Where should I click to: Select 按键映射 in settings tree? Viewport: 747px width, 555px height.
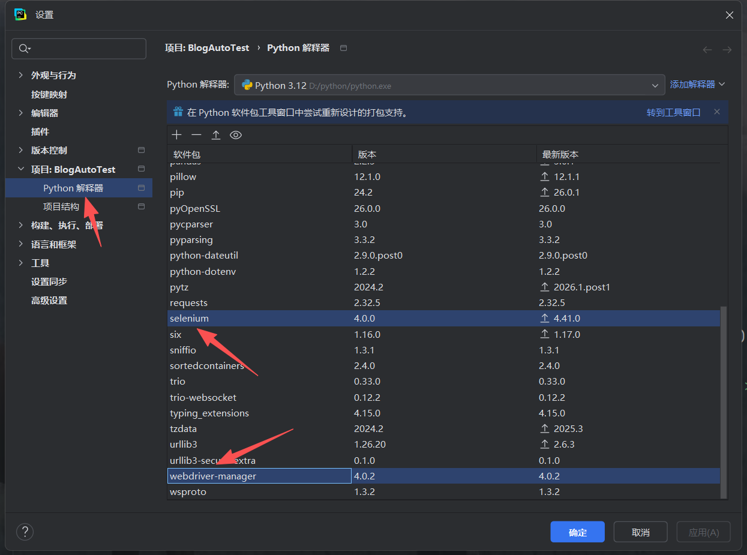click(49, 94)
